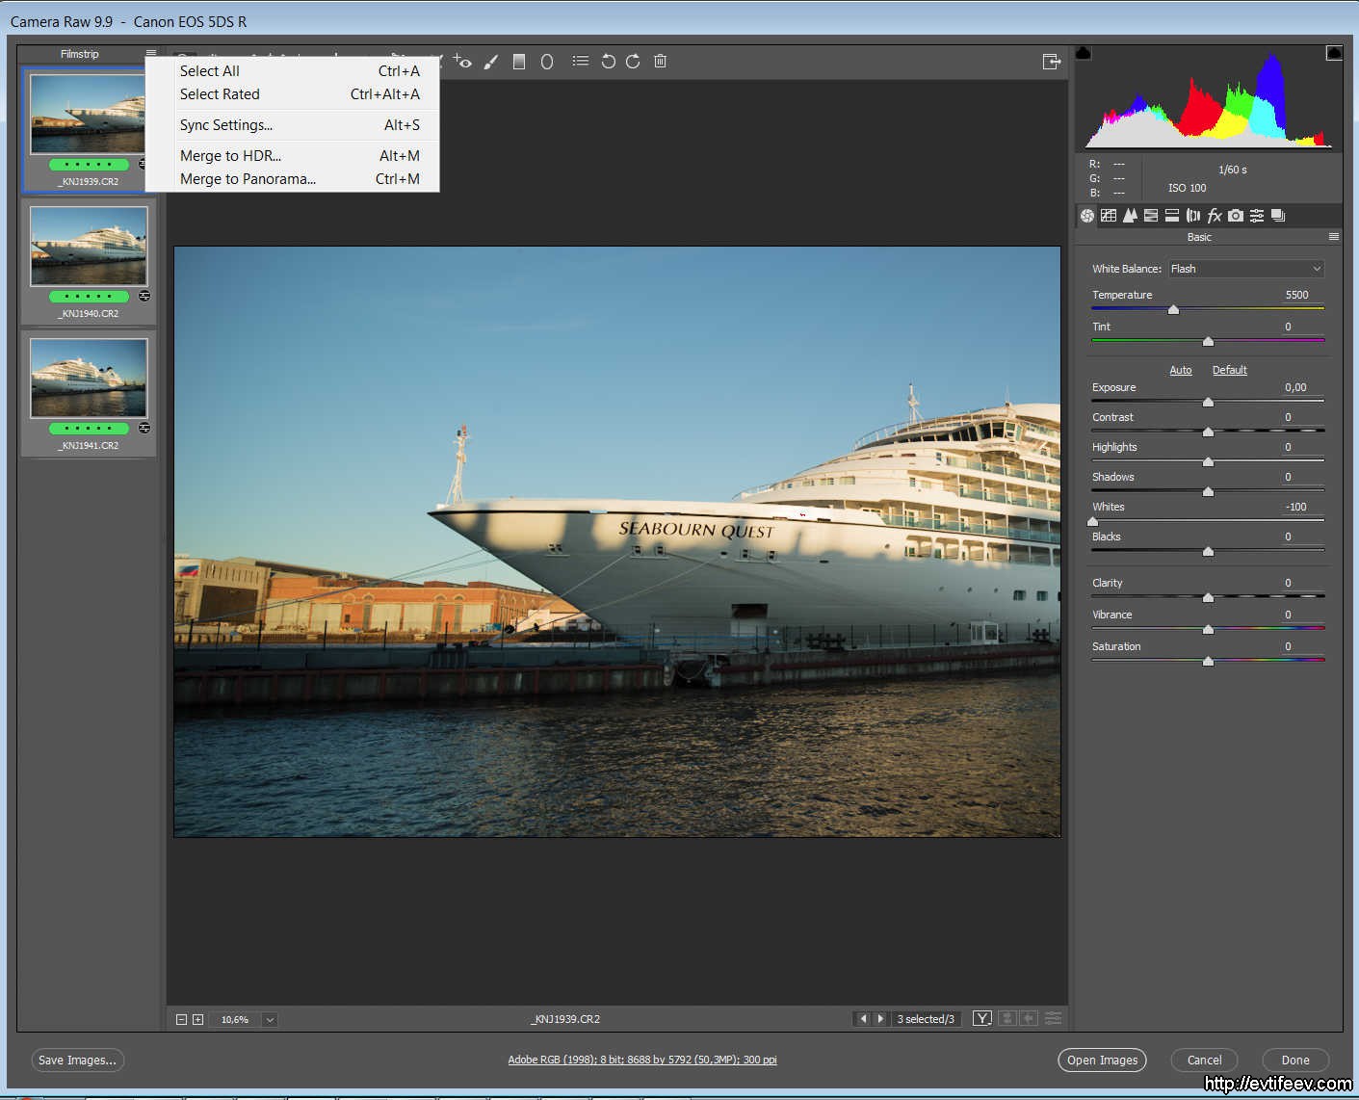Open the Camera Calibration panel icon
This screenshot has width=1359, height=1100.
[x=1236, y=216]
